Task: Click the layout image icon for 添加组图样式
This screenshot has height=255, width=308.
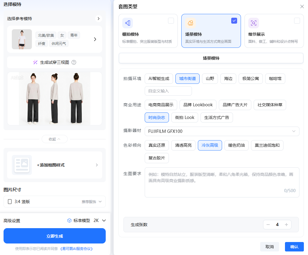Action: tap(22, 165)
